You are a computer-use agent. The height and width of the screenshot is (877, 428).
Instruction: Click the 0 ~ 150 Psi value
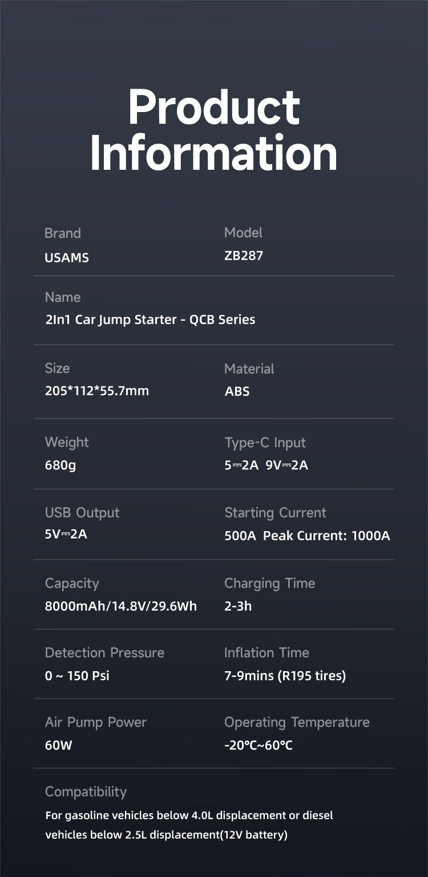click(x=76, y=676)
